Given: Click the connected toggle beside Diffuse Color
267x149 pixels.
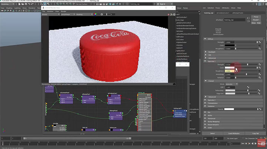Looking at the screenshot, I should 259,45.
